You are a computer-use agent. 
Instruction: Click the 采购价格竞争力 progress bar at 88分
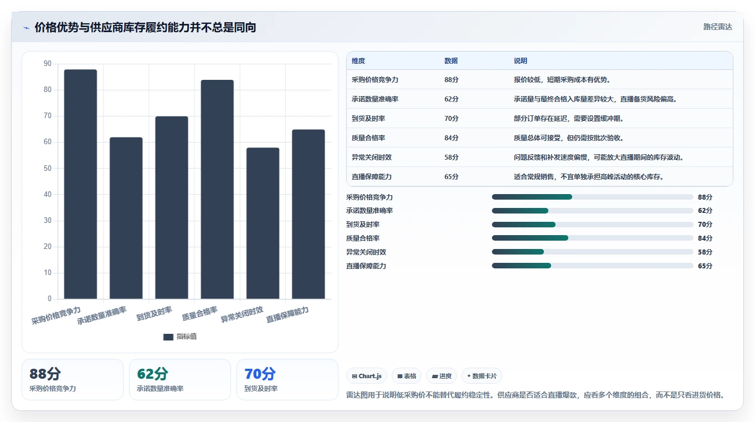[x=593, y=197]
